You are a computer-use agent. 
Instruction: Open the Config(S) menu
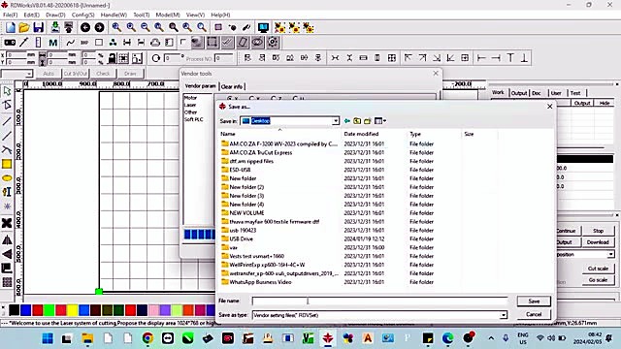[82, 15]
